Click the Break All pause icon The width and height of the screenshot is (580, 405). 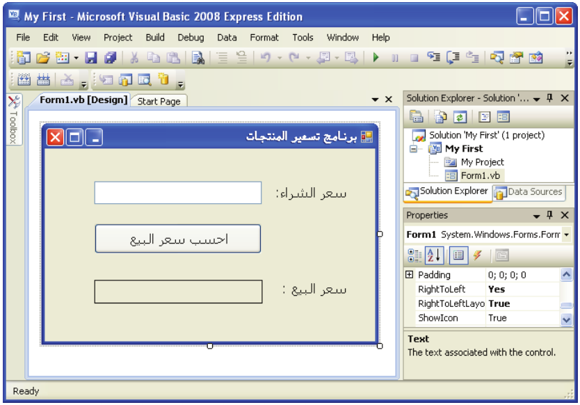[x=395, y=58]
